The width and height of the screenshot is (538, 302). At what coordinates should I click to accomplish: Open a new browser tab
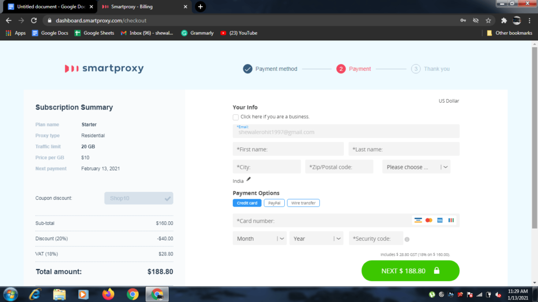[x=200, y=6]
